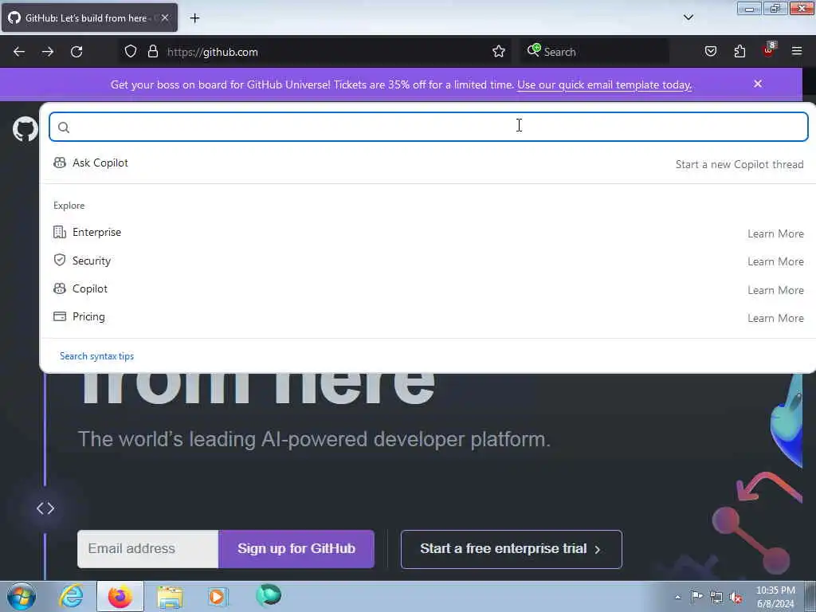Click the site security padlock icon
Viewport: 816px width, 612px height.
152,52
